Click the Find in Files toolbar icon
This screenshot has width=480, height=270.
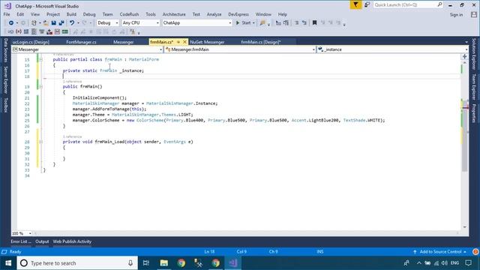(262, 23)
